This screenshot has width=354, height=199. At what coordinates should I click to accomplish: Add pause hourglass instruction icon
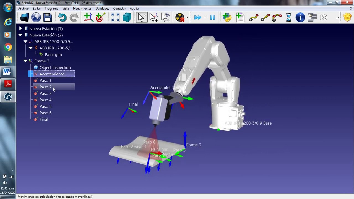click(x=289, y=17)
